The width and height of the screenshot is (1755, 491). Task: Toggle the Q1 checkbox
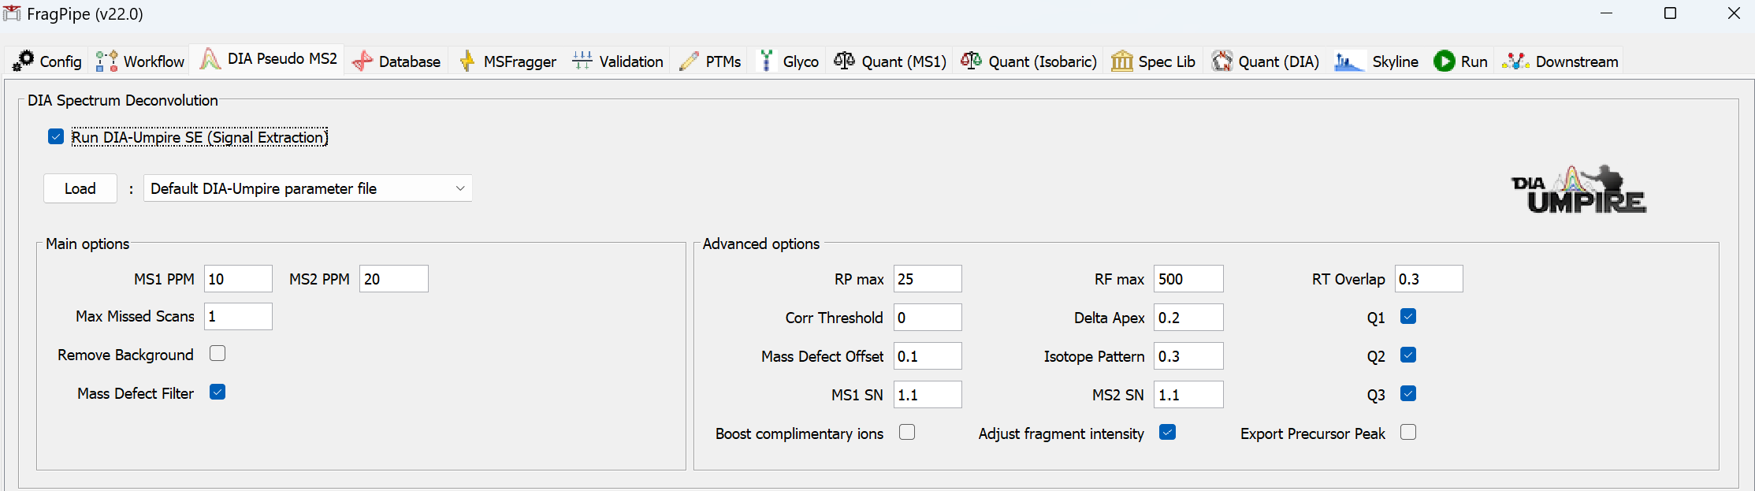(1408, 316)
